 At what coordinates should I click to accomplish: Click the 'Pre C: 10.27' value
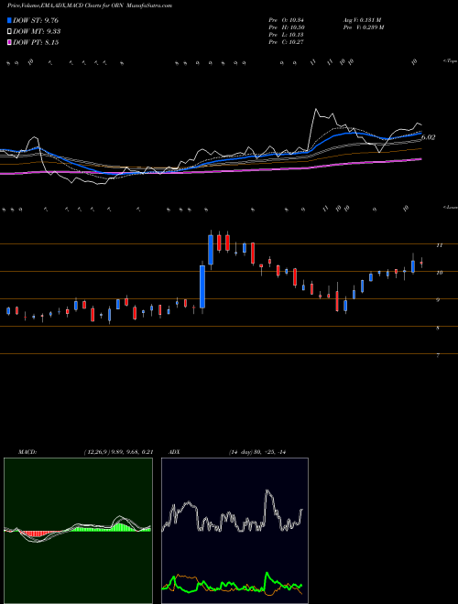287,42
